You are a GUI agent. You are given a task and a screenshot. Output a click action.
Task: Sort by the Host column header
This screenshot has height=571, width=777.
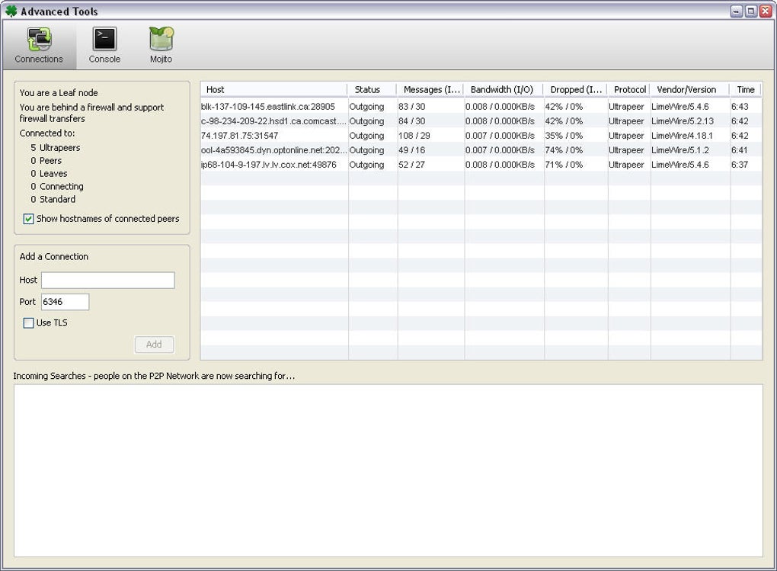click(x=274, y=90)
